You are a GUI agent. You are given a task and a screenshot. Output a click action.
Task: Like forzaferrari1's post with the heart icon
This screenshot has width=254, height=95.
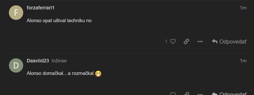pos(173,42)
